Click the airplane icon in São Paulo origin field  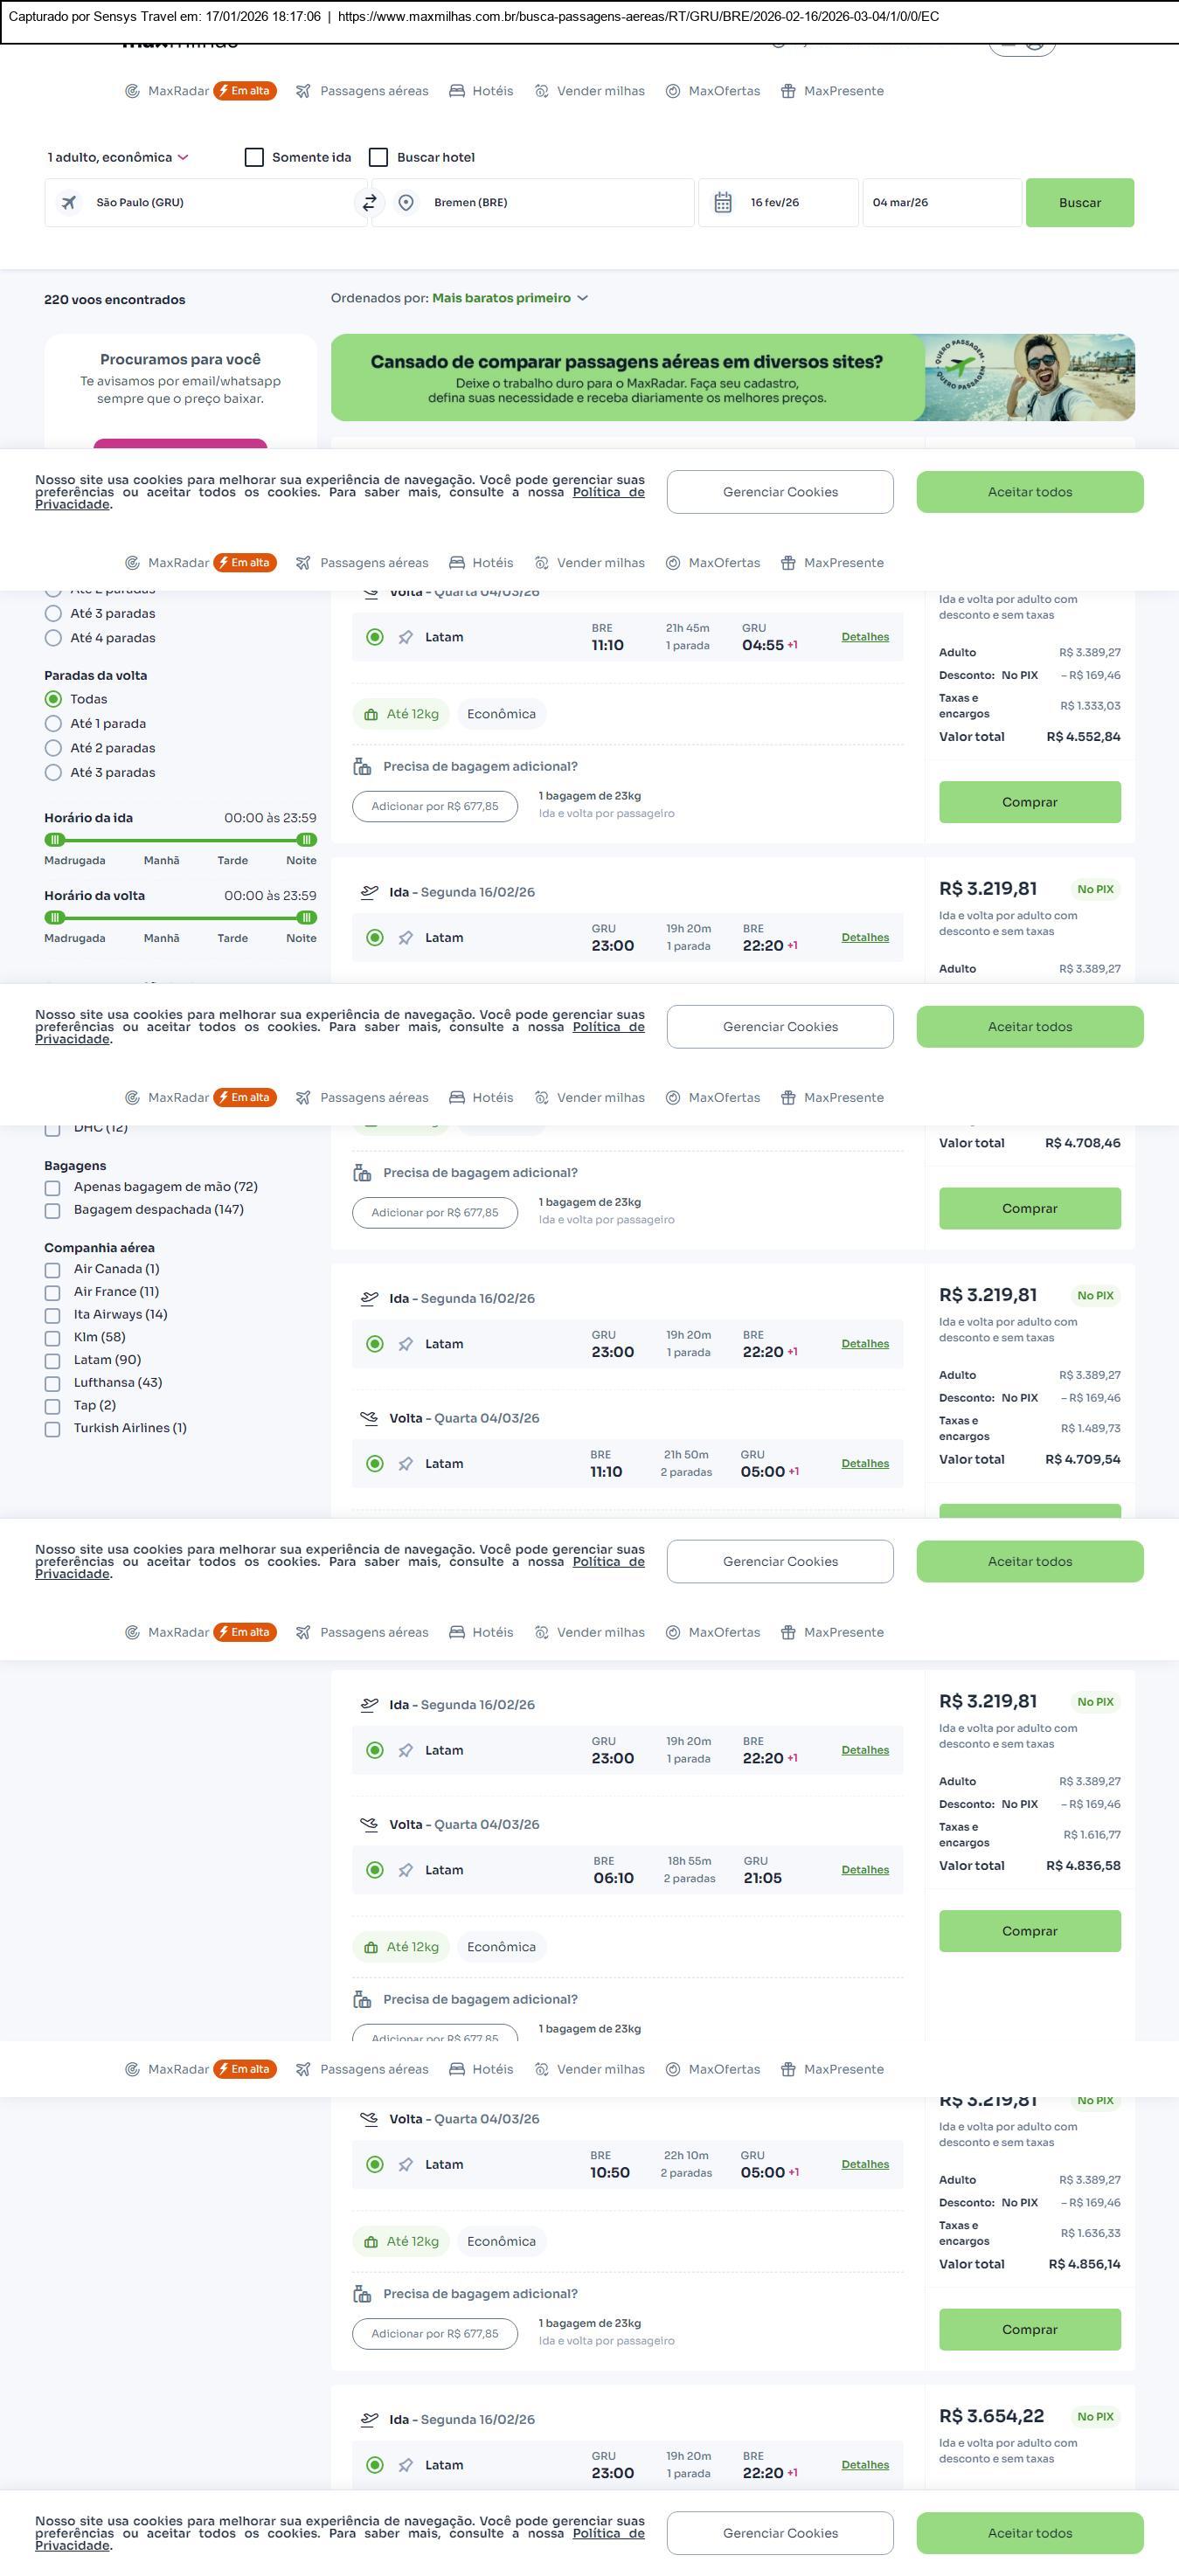coord(69,203)
